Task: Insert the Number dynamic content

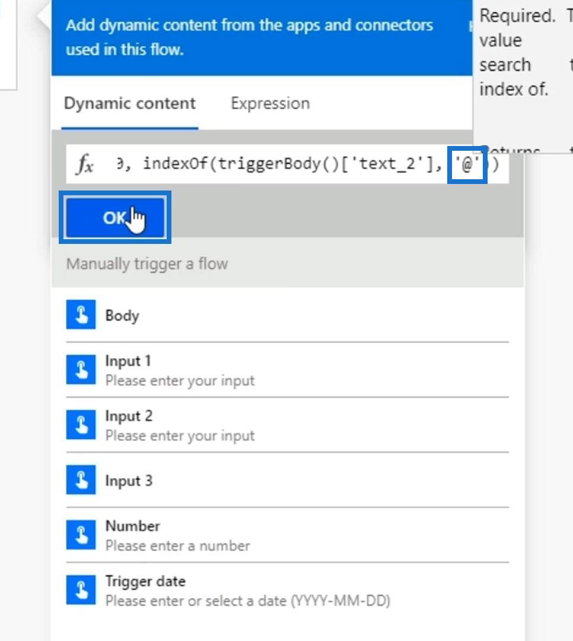Action: (287, 535)
